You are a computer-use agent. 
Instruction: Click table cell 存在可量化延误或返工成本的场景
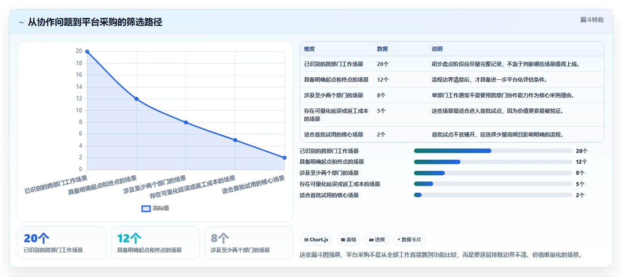click(x=336, y=115)
